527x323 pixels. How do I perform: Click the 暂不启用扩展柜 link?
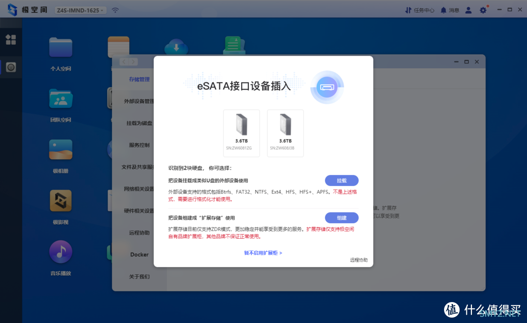point(263,253)
